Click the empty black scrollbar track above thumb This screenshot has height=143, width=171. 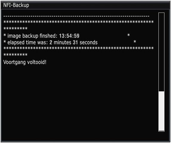(161, 52)
